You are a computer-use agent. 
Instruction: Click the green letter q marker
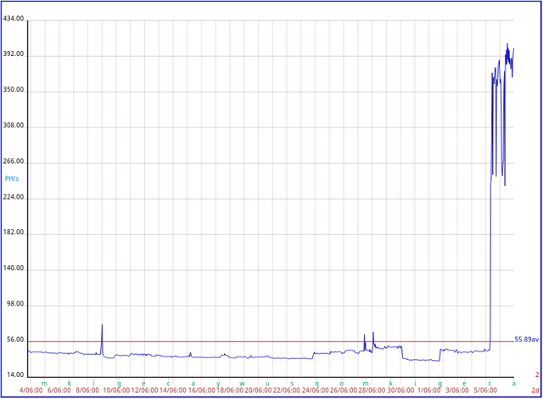click(316, 384)
